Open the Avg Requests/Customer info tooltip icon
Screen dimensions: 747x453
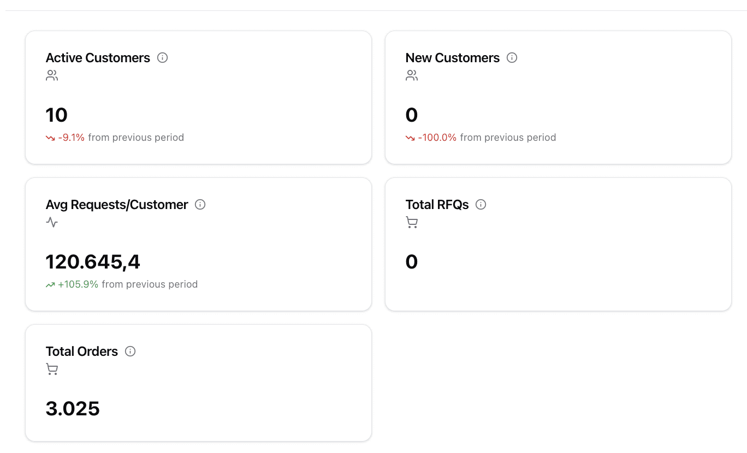tap(200, 205)
